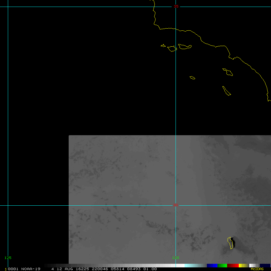Click the 120 longitude label
This screenshot has width=271, height=271.
(176, 258)
